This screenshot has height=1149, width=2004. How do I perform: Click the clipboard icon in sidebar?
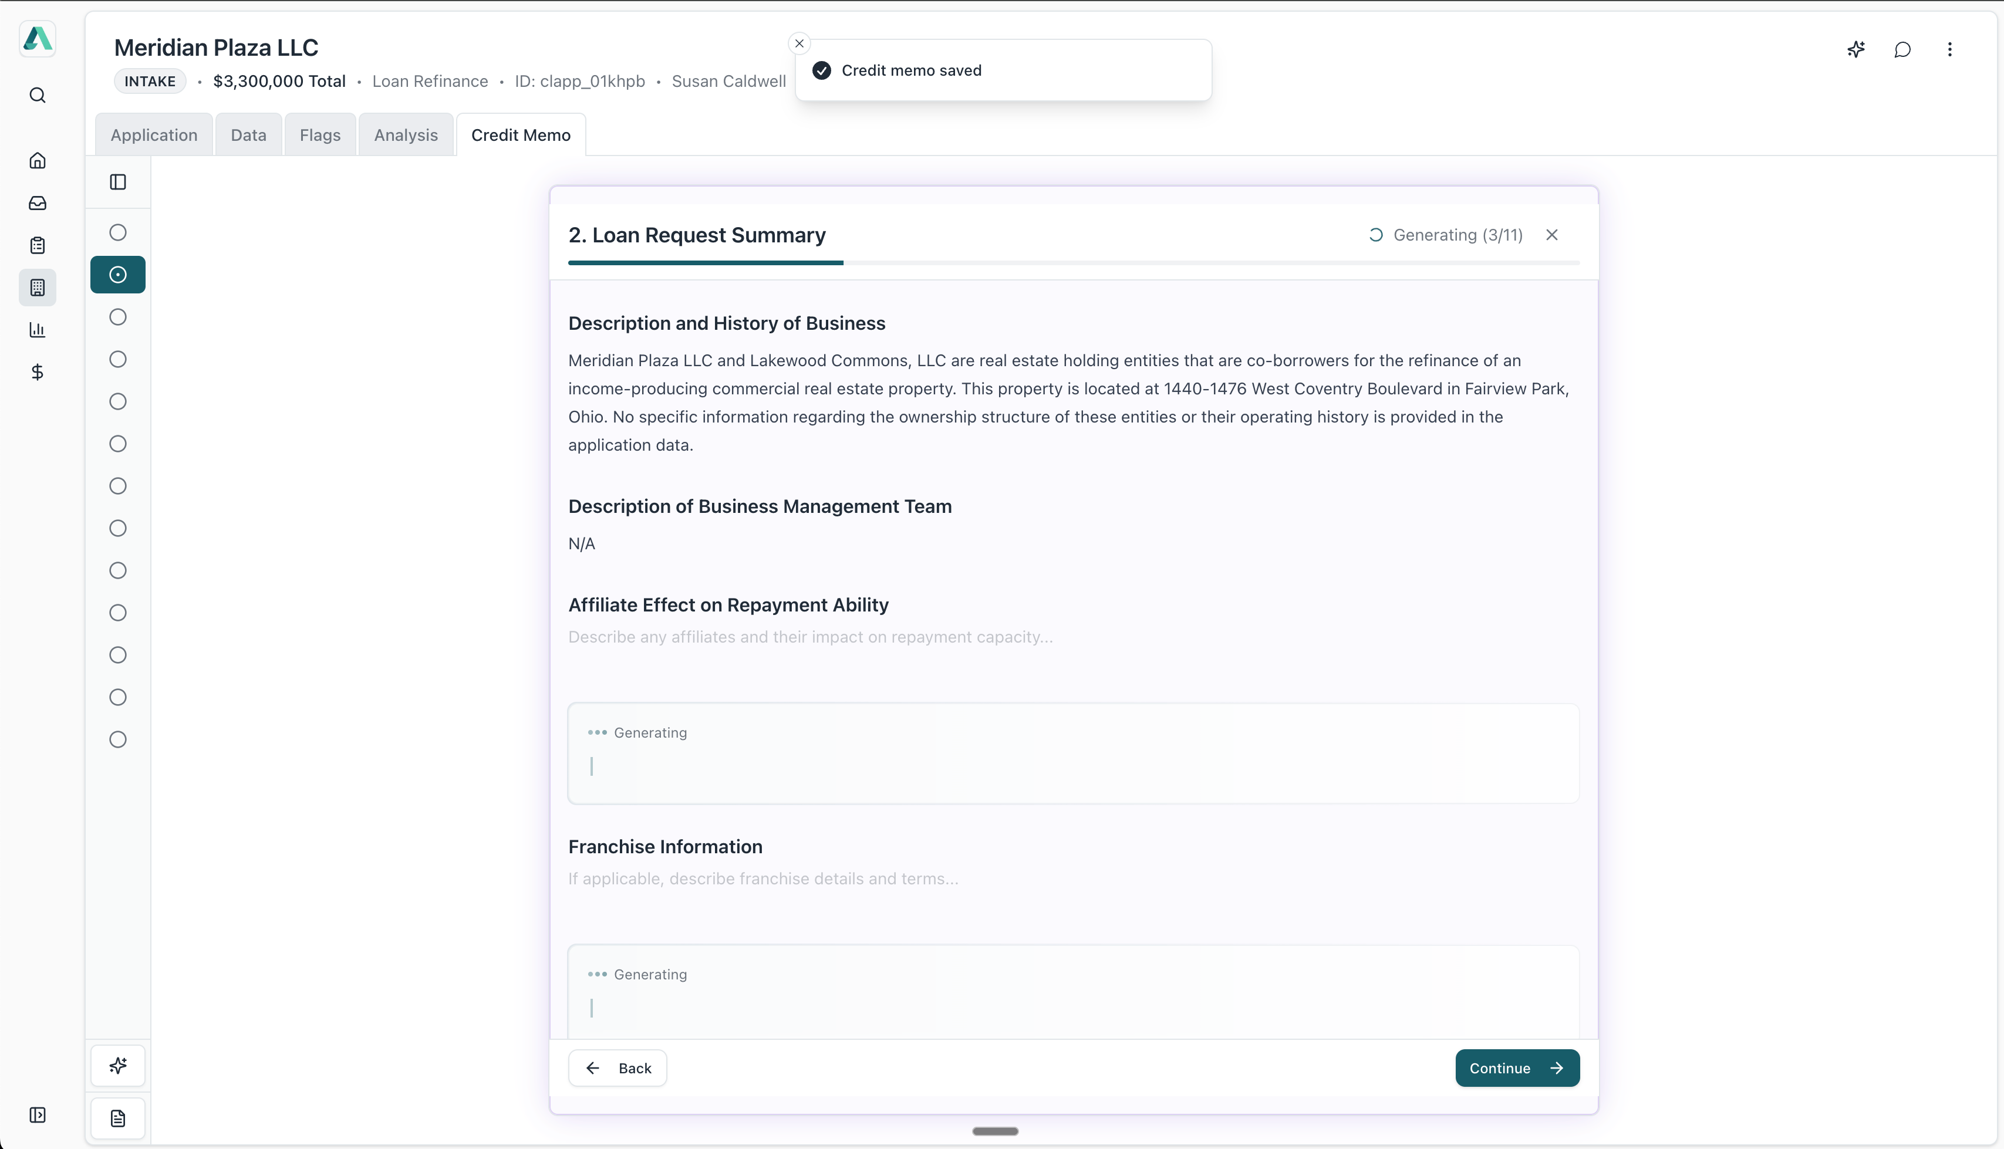pos(37,245)
